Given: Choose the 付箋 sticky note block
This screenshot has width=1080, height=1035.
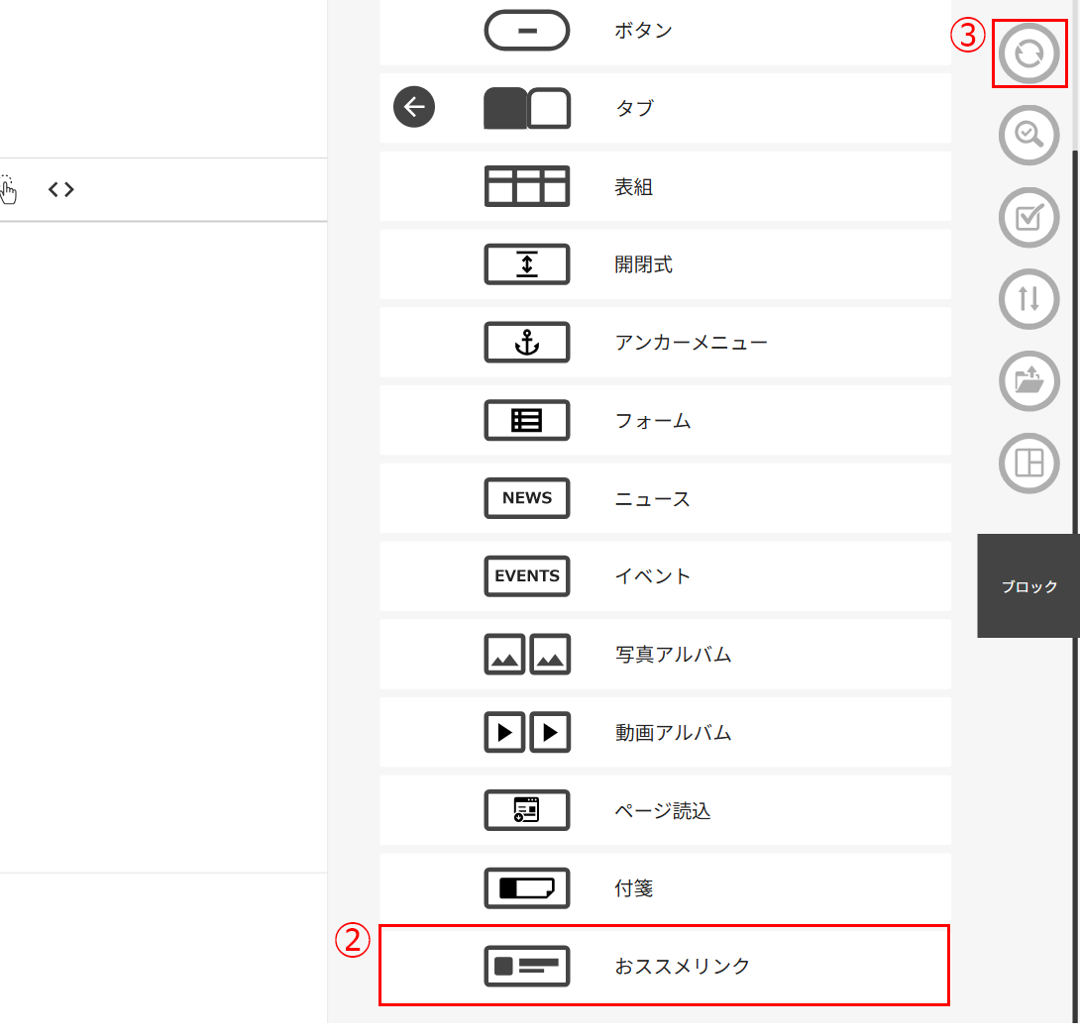Looking at the screenshot, I should pyautogui.click(x=665, y=887).
